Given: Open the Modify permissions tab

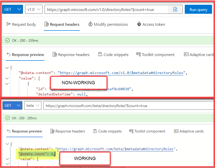Looking at the screenshot, I should click(108, 24).
